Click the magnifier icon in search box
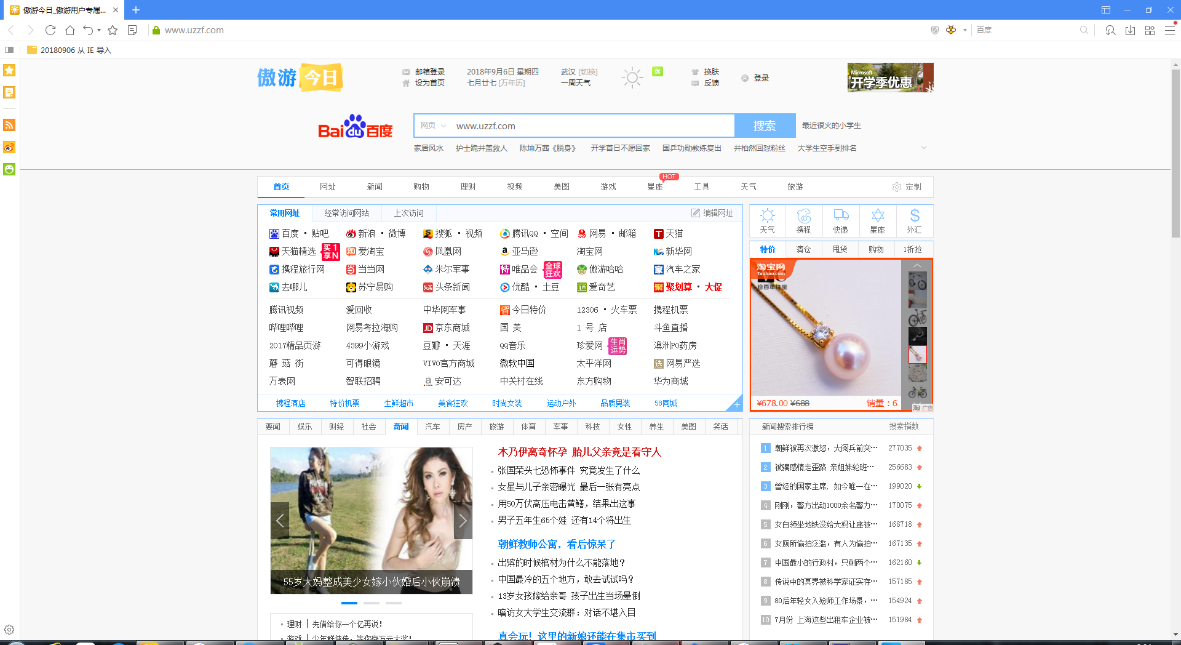Image resolution: width=1181 pixels, height=645 pixels. coord(1084,30)
